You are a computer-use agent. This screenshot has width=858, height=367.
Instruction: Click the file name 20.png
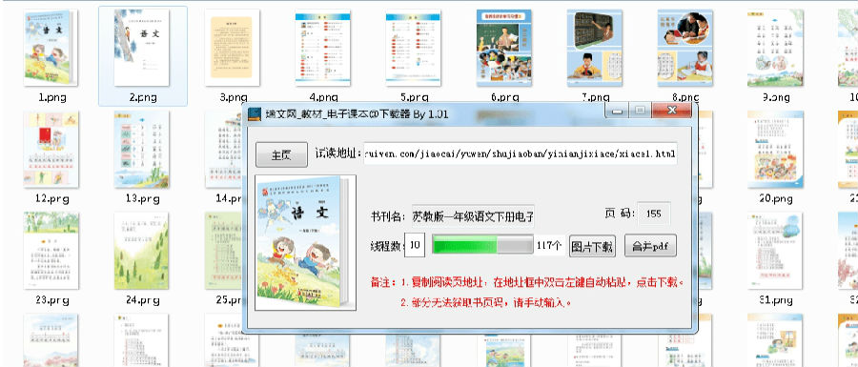coord(775,199)
